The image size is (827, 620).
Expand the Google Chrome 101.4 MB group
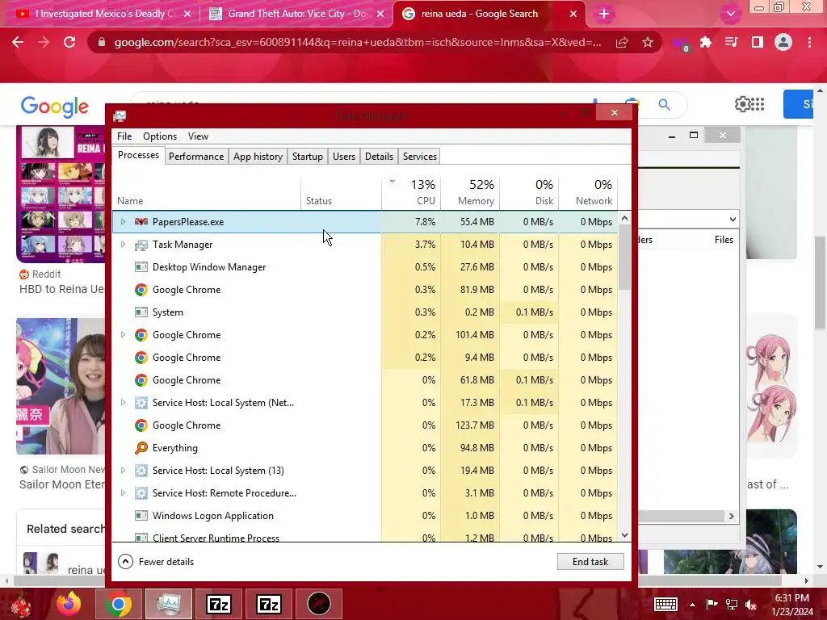tap(123, 335)
